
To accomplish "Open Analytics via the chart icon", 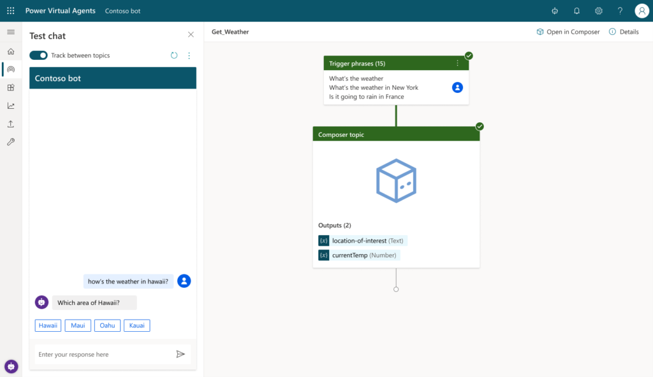I will (x=10, y=106).
